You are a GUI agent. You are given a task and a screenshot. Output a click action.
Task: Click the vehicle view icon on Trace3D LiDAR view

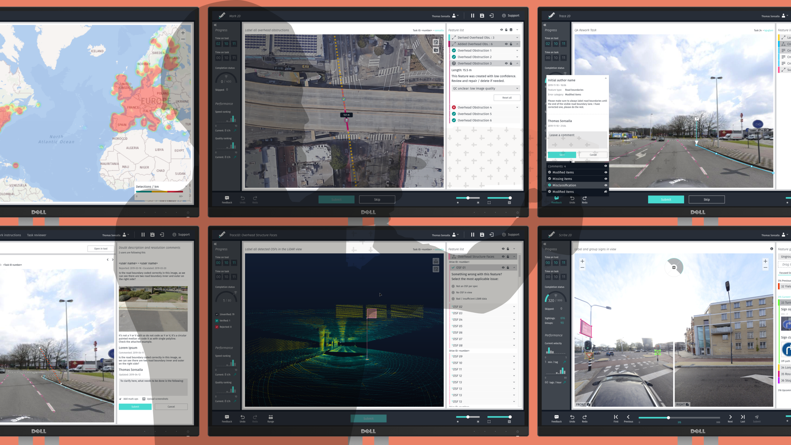point(436,261)
